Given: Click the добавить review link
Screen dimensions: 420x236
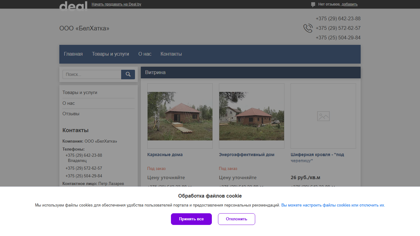Looking at the screenshot, I should point(350,4).
